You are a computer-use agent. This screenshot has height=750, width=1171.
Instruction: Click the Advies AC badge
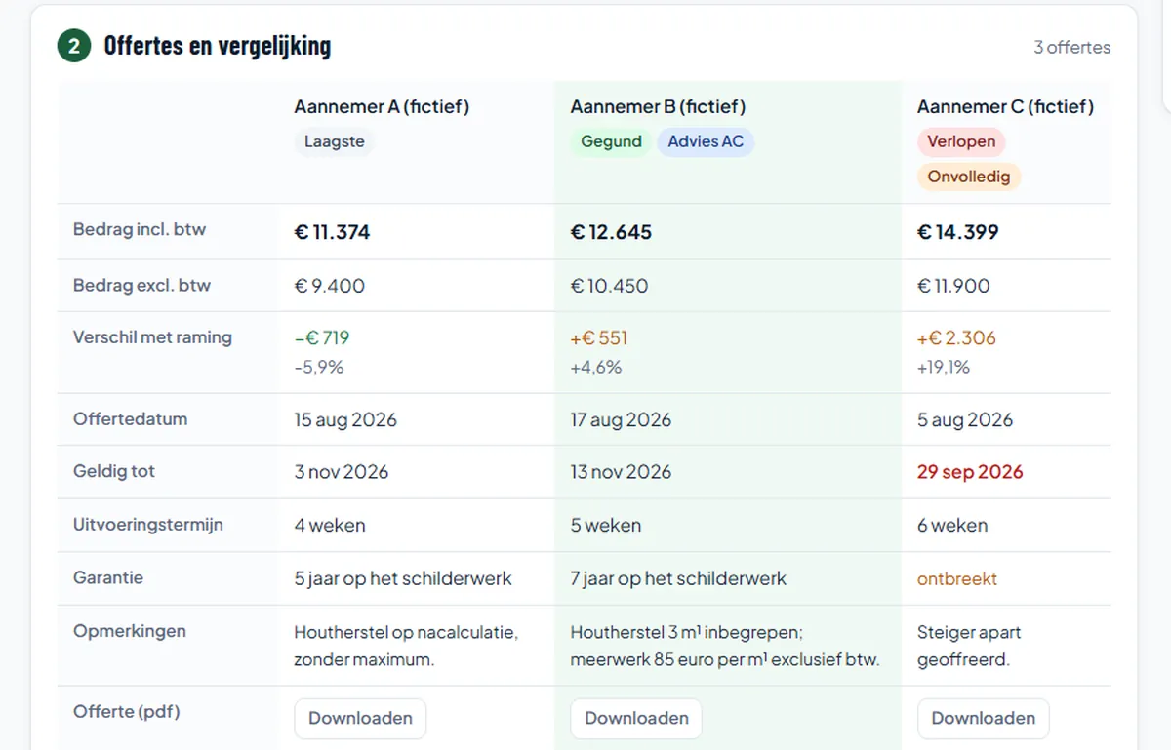(x=706, y=141)
